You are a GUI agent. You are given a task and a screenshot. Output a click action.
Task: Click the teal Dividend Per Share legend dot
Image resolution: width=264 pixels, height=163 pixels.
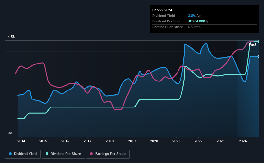click(47, 154)
